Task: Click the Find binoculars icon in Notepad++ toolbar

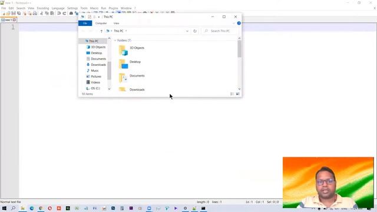Action: pos(71,13)
